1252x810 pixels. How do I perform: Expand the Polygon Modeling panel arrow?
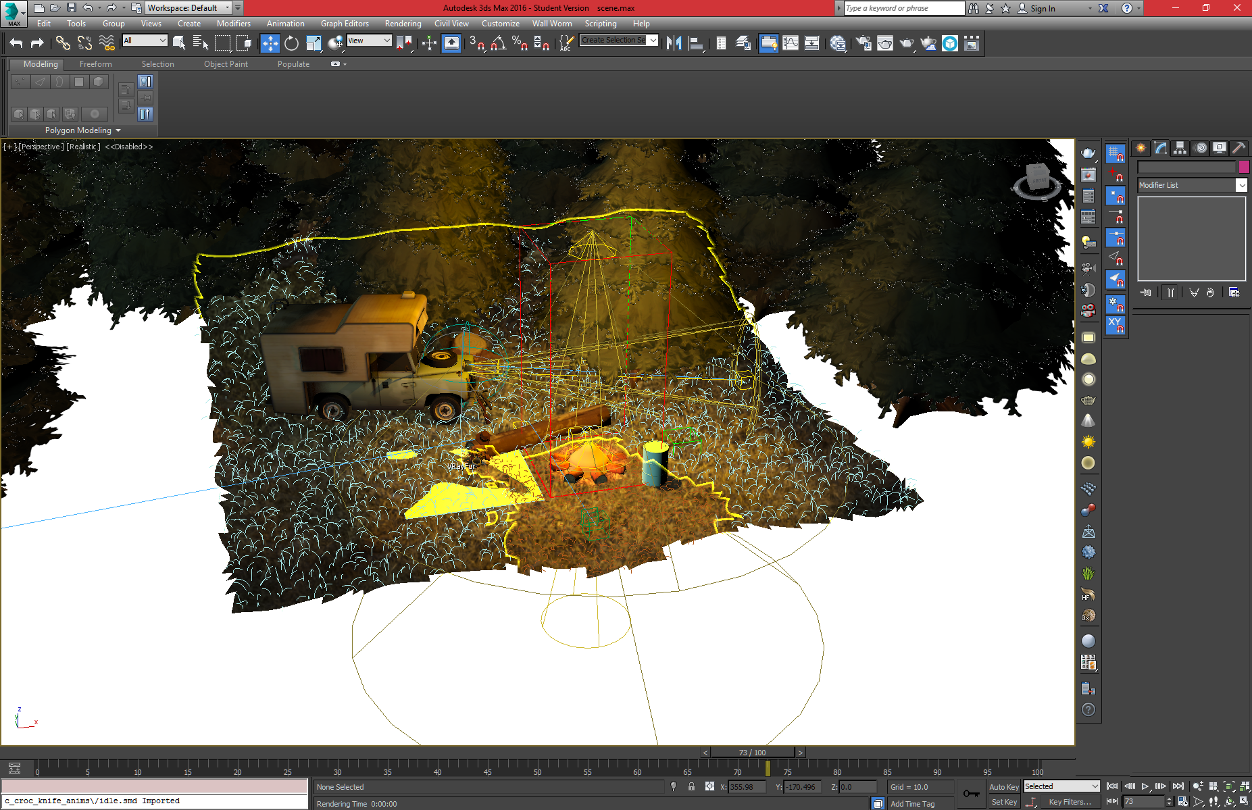[118, 130]
